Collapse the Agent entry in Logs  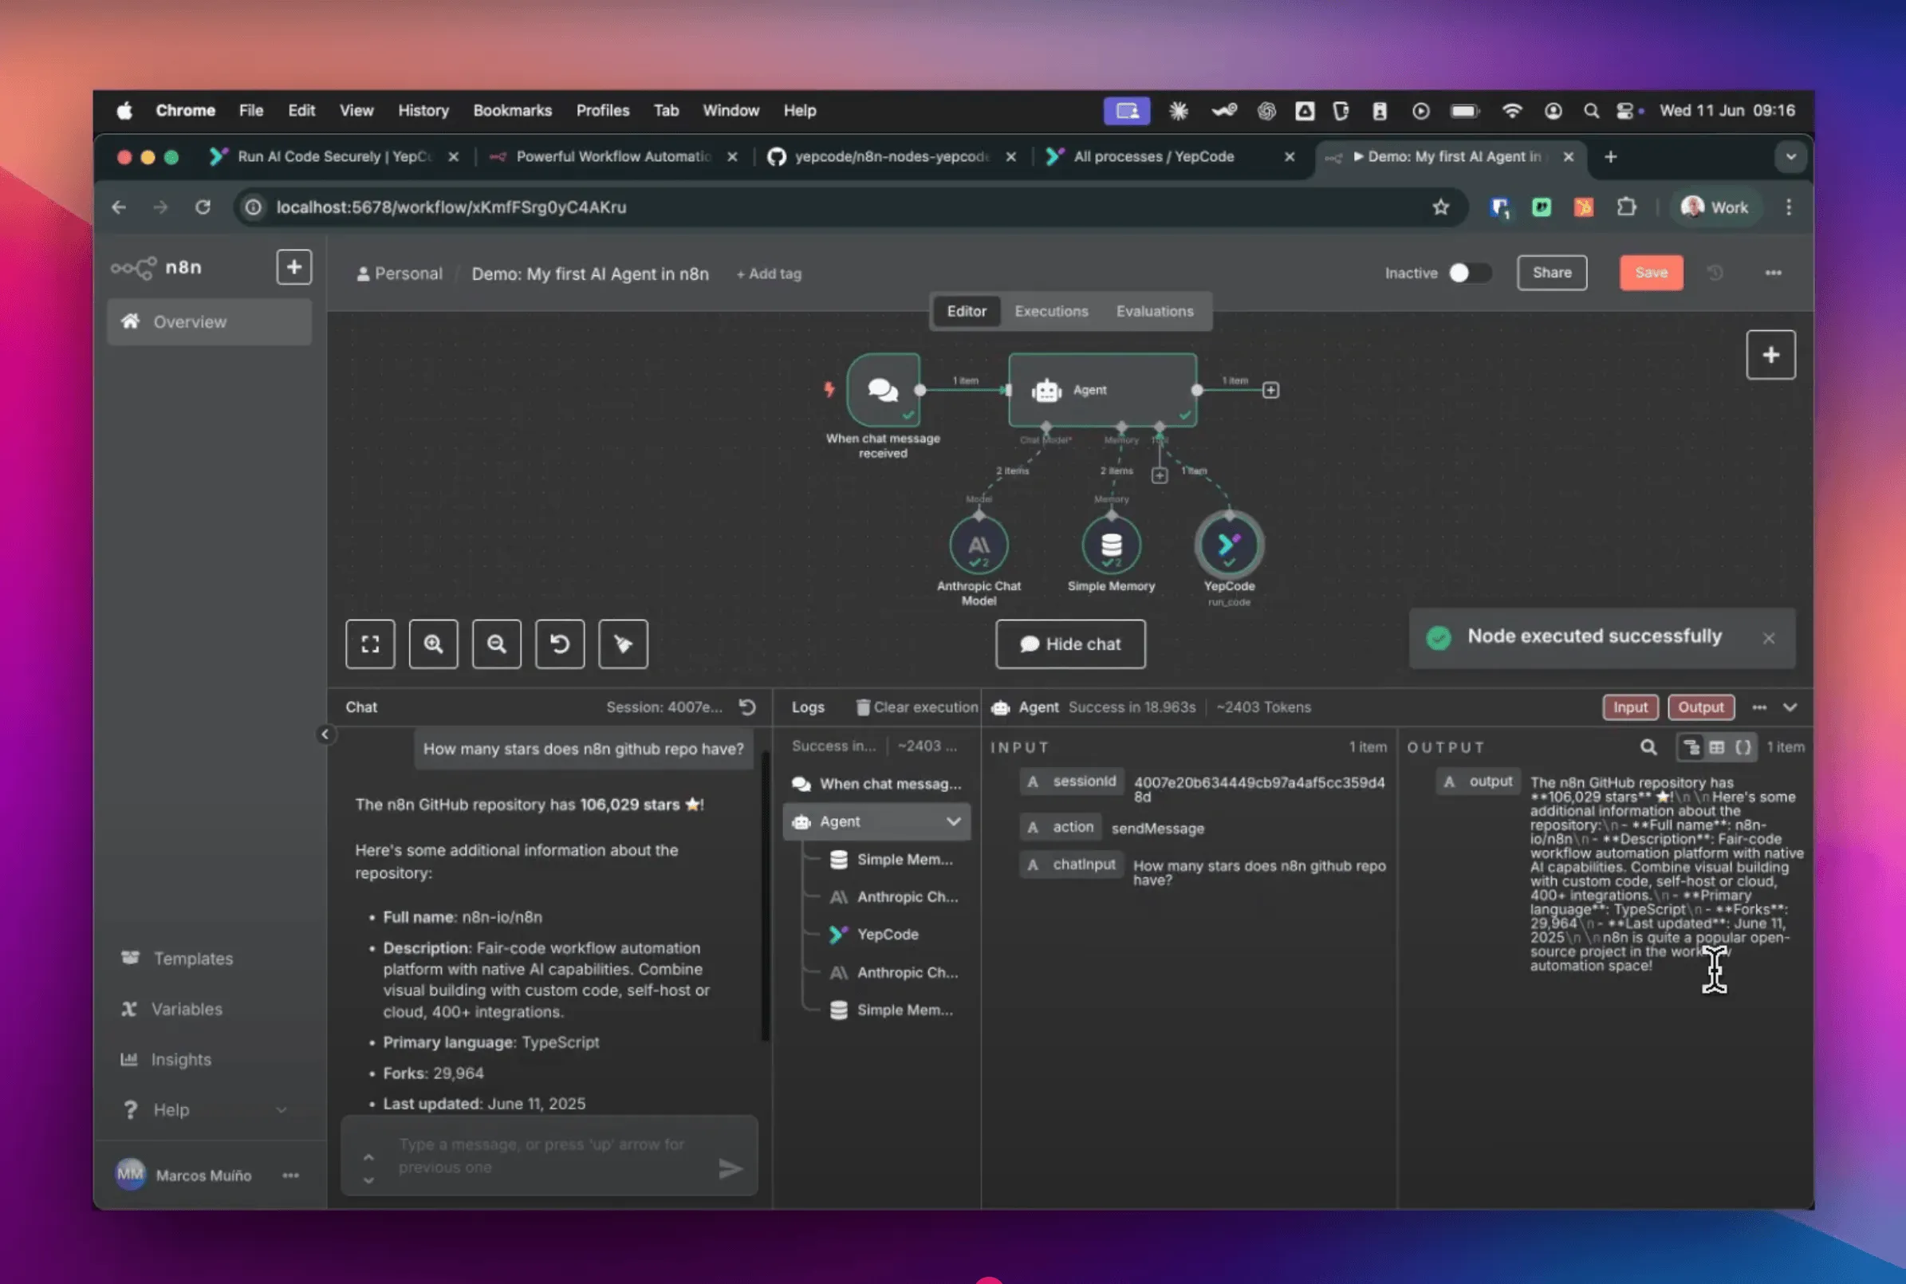pyautogui.click(x=952, y=821)
